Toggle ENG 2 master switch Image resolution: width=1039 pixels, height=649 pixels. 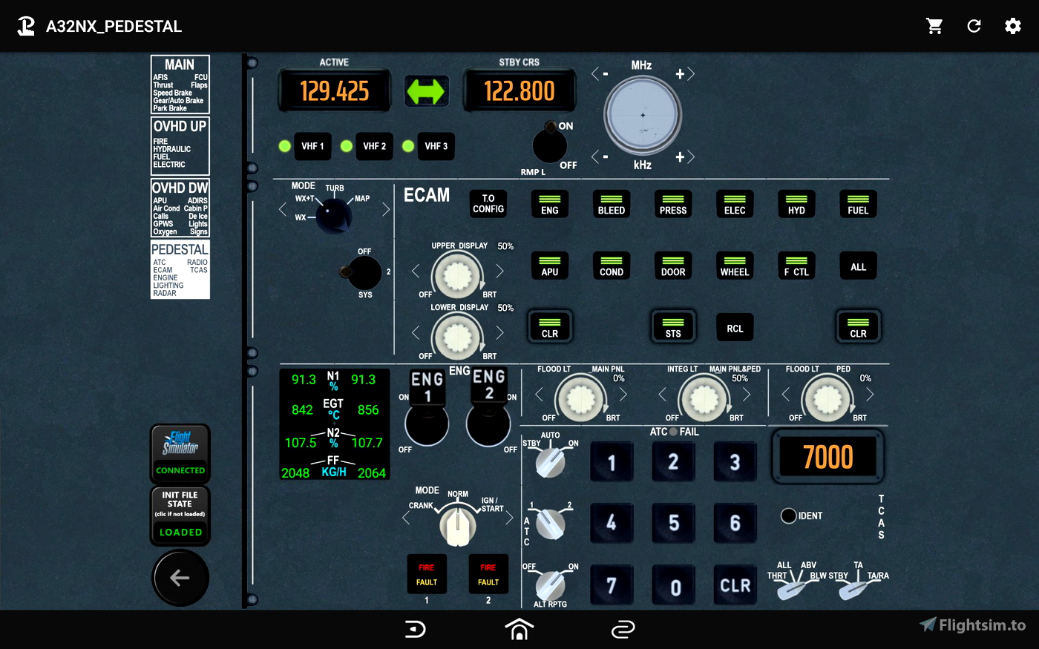click(x=488, y=406)
